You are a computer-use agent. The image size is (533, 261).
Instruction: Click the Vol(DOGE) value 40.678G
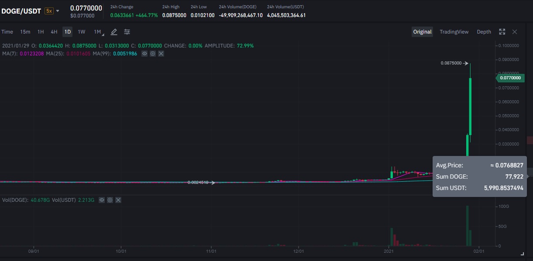[x=41, y=200]
